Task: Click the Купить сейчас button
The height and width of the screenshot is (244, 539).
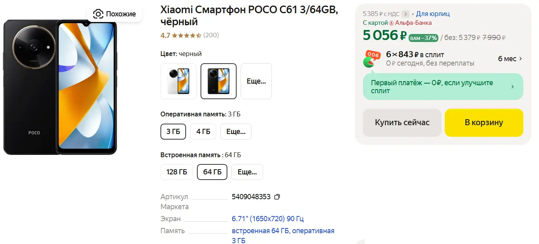Action: coord(402,122)
